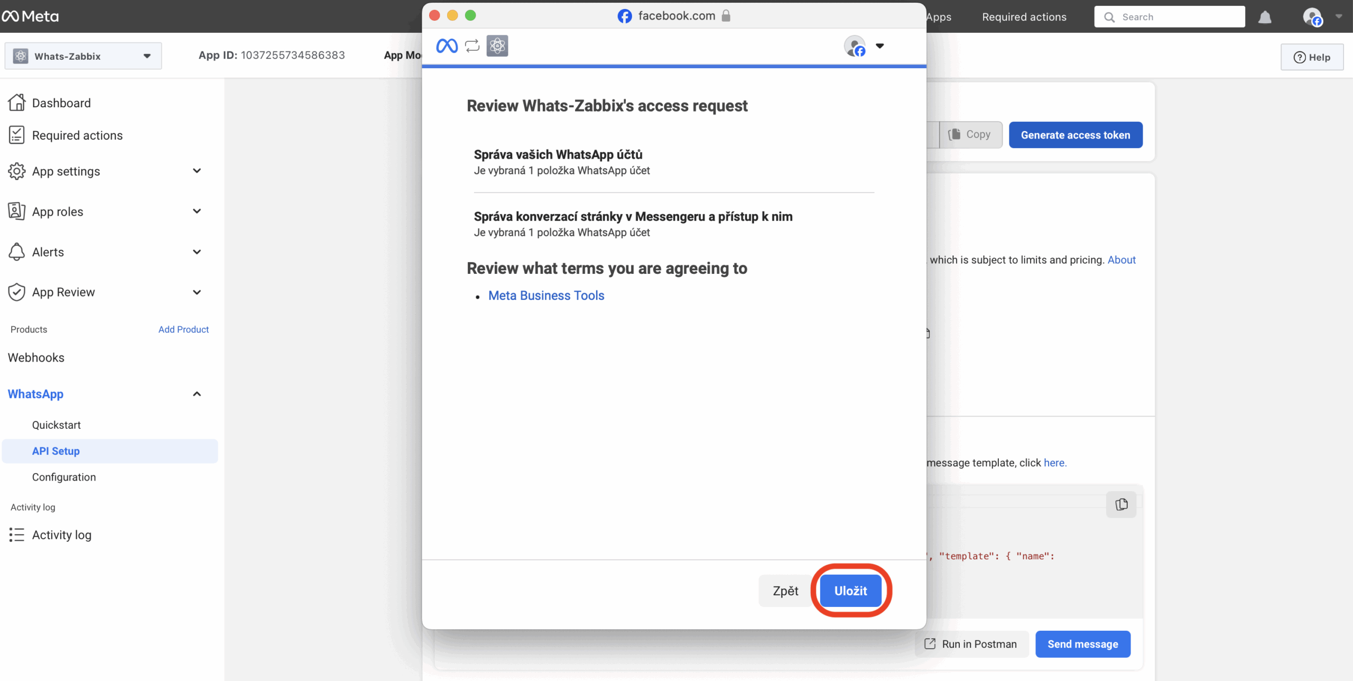Click the Dashboard home icon
The width and height of the screenshot is (1353, 681).
(x=17, y=103)
